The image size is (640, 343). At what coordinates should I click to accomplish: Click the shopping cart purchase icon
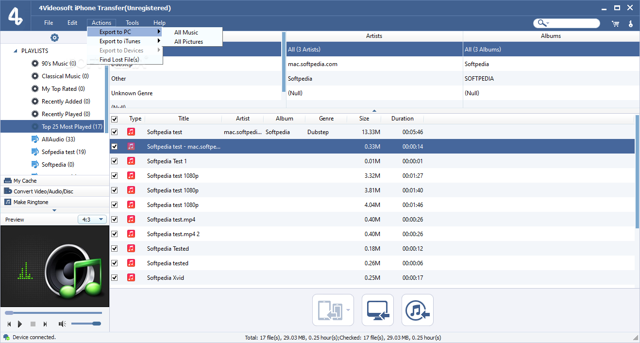tap(615, 23)
